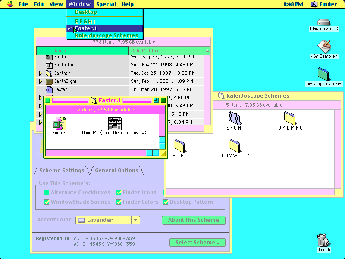This screenshot has height=259, width=345.
Task: Click the resize grow box of Easter.1 window
Action: (x=163, y=153)
